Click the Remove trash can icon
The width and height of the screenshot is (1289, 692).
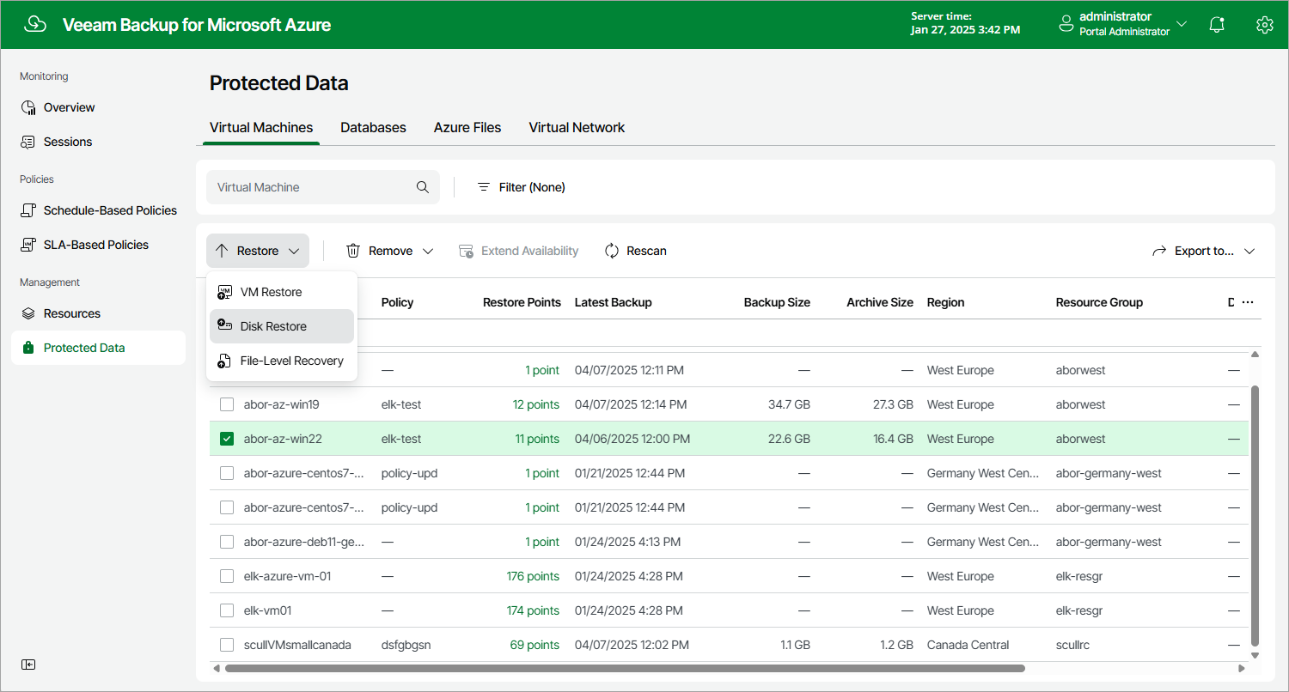click(353, 251)
